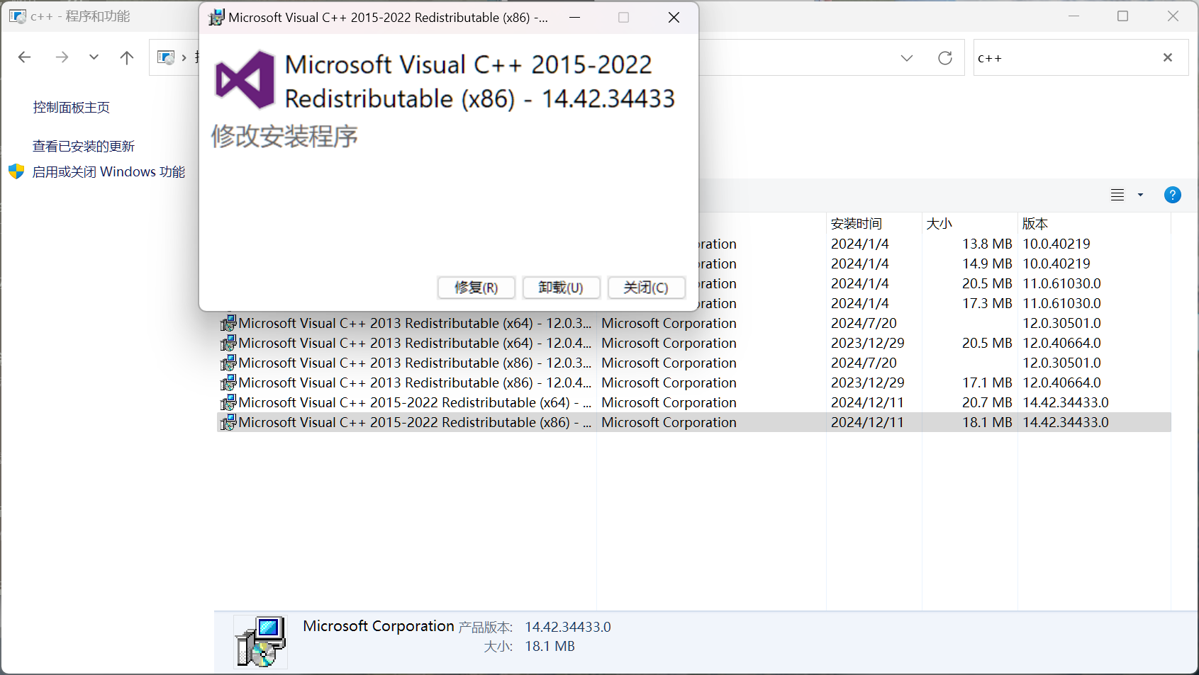
Task: Maximize the Programs and Features window
Action: coord(1122,16)
